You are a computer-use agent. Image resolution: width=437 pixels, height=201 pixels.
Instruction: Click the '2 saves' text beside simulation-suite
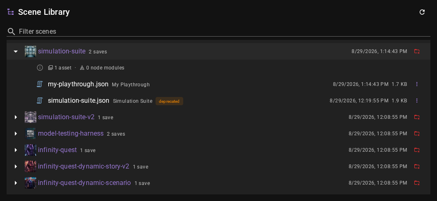(98, 52)
